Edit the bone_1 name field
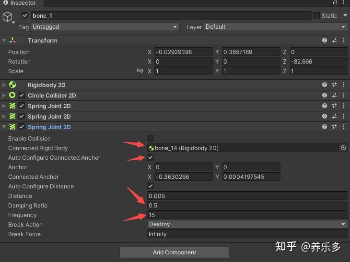This screenshot has width=350, height=262. click(171, 16)
